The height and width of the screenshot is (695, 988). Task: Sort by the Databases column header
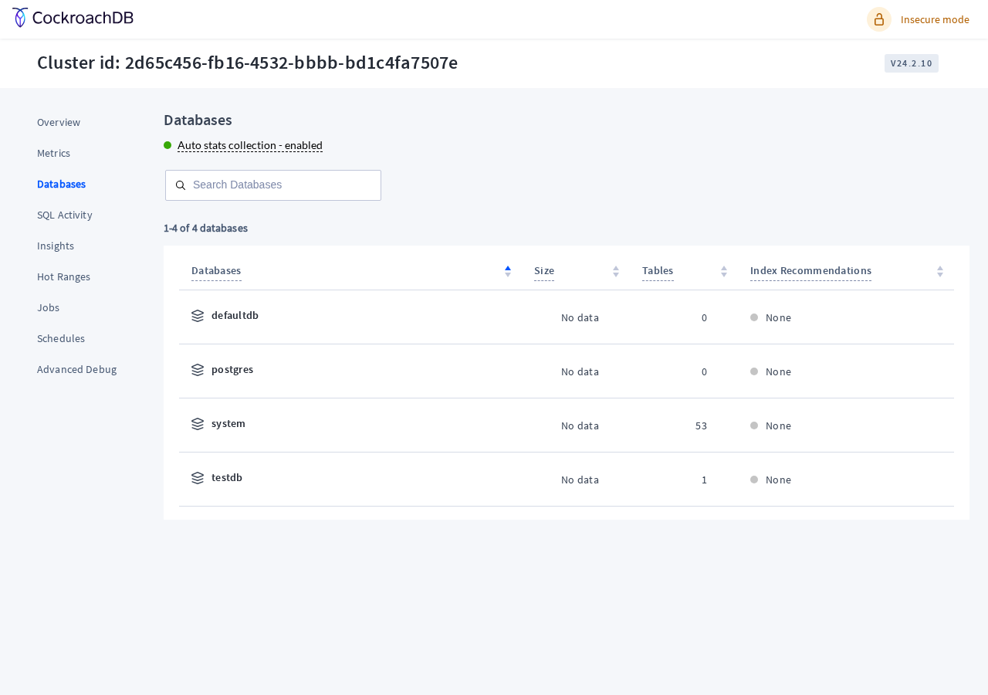216,270
